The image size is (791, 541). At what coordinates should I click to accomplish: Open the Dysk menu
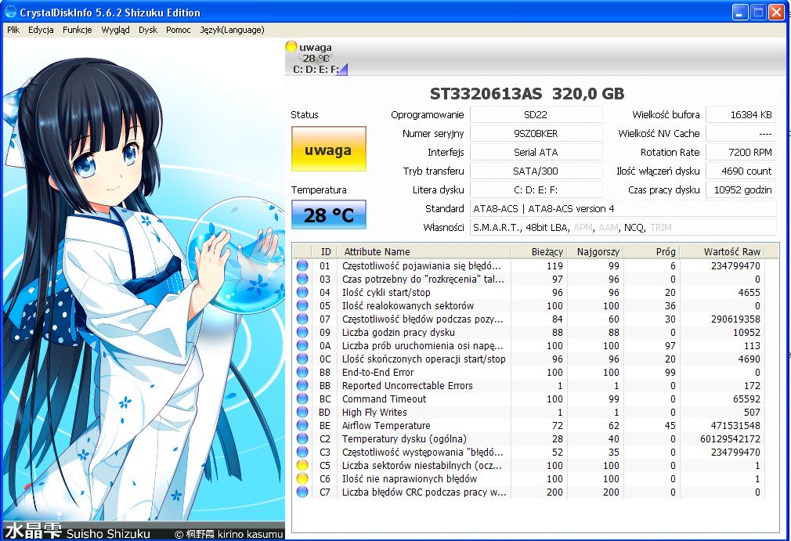coord(148,30)
